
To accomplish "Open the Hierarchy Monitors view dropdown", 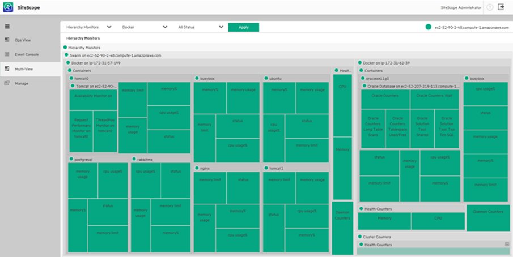I will click(88, 27).
